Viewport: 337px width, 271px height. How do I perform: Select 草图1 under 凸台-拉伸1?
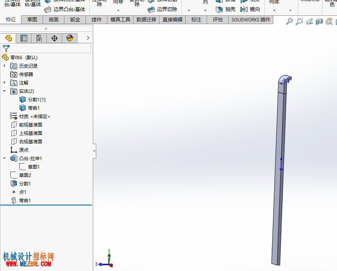(29, 167)
